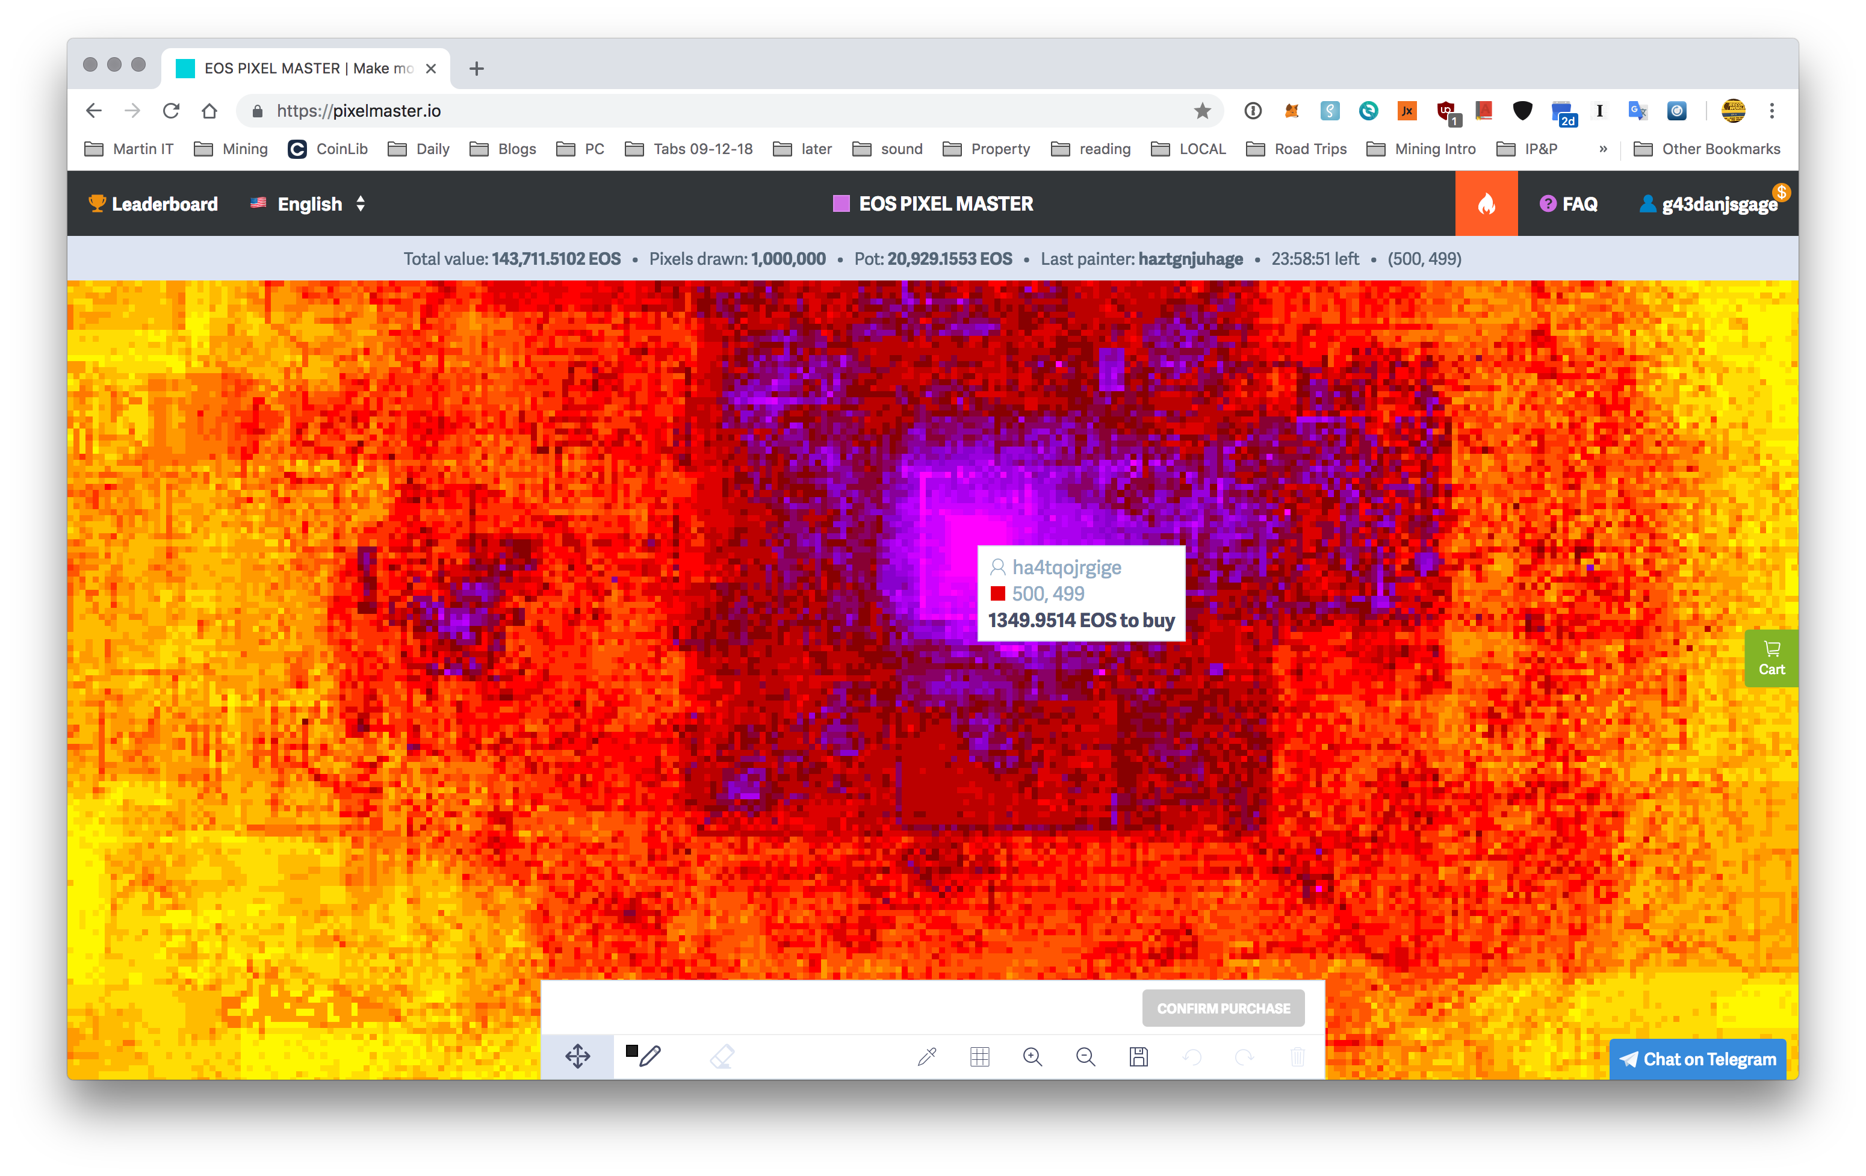Click the EOS PIXEL MASTER title

click(932, 204)
